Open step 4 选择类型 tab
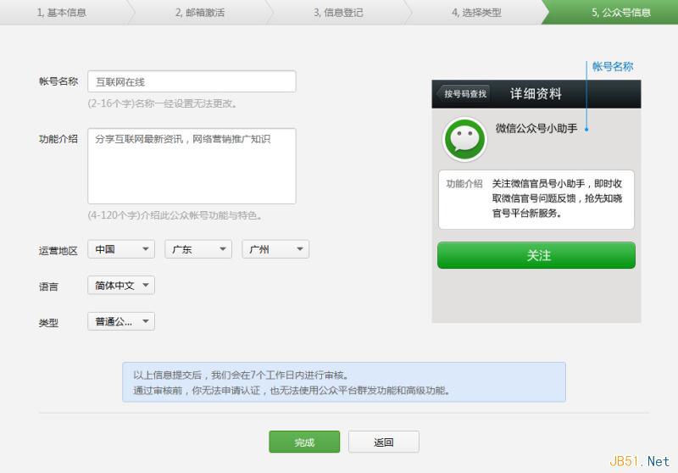 click(x=475, y=13)
